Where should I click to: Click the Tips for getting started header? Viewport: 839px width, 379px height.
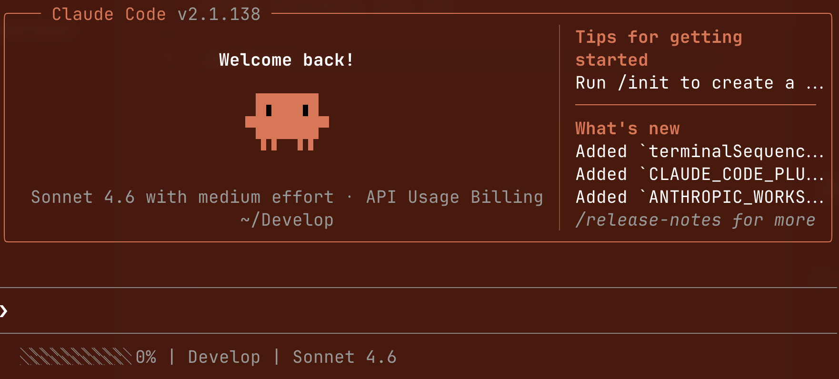[659, 49]
